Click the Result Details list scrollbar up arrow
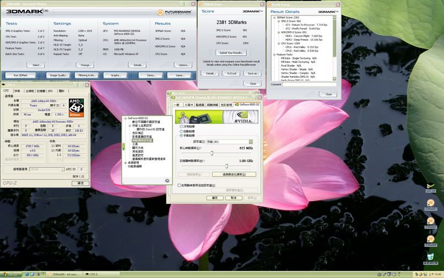Image resolution: width=444 pixels, height=278 pixels. pos(334,18)
